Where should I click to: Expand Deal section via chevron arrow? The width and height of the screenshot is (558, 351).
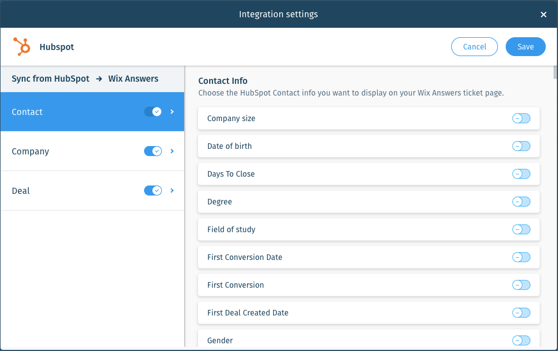[x=172, y=190]
